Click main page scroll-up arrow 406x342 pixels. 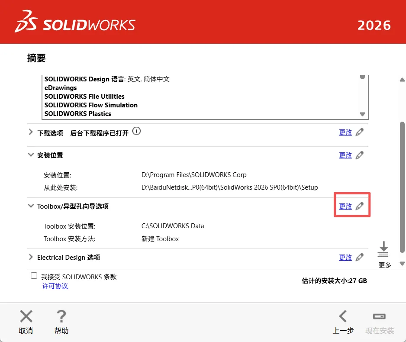[x=402, y=80]
